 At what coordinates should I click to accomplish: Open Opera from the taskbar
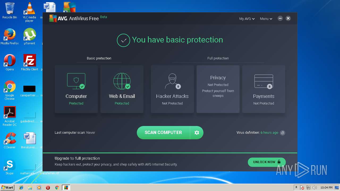click(48, 188)
